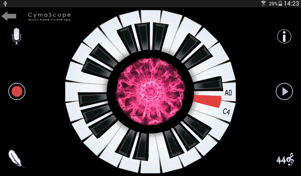301x176 pixels.
Task: Tap the leftmost black key of the ring
Action: (x=93, y=99)
